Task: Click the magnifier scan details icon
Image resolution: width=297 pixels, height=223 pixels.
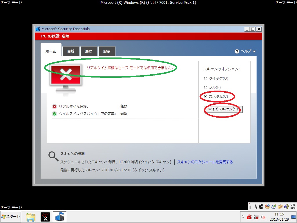Action: 53,157
